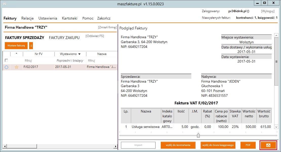Screen dimensions: 281x152
Task: Click the Firma Handlowa "J... name cell
Action: [x=102, y=67]
